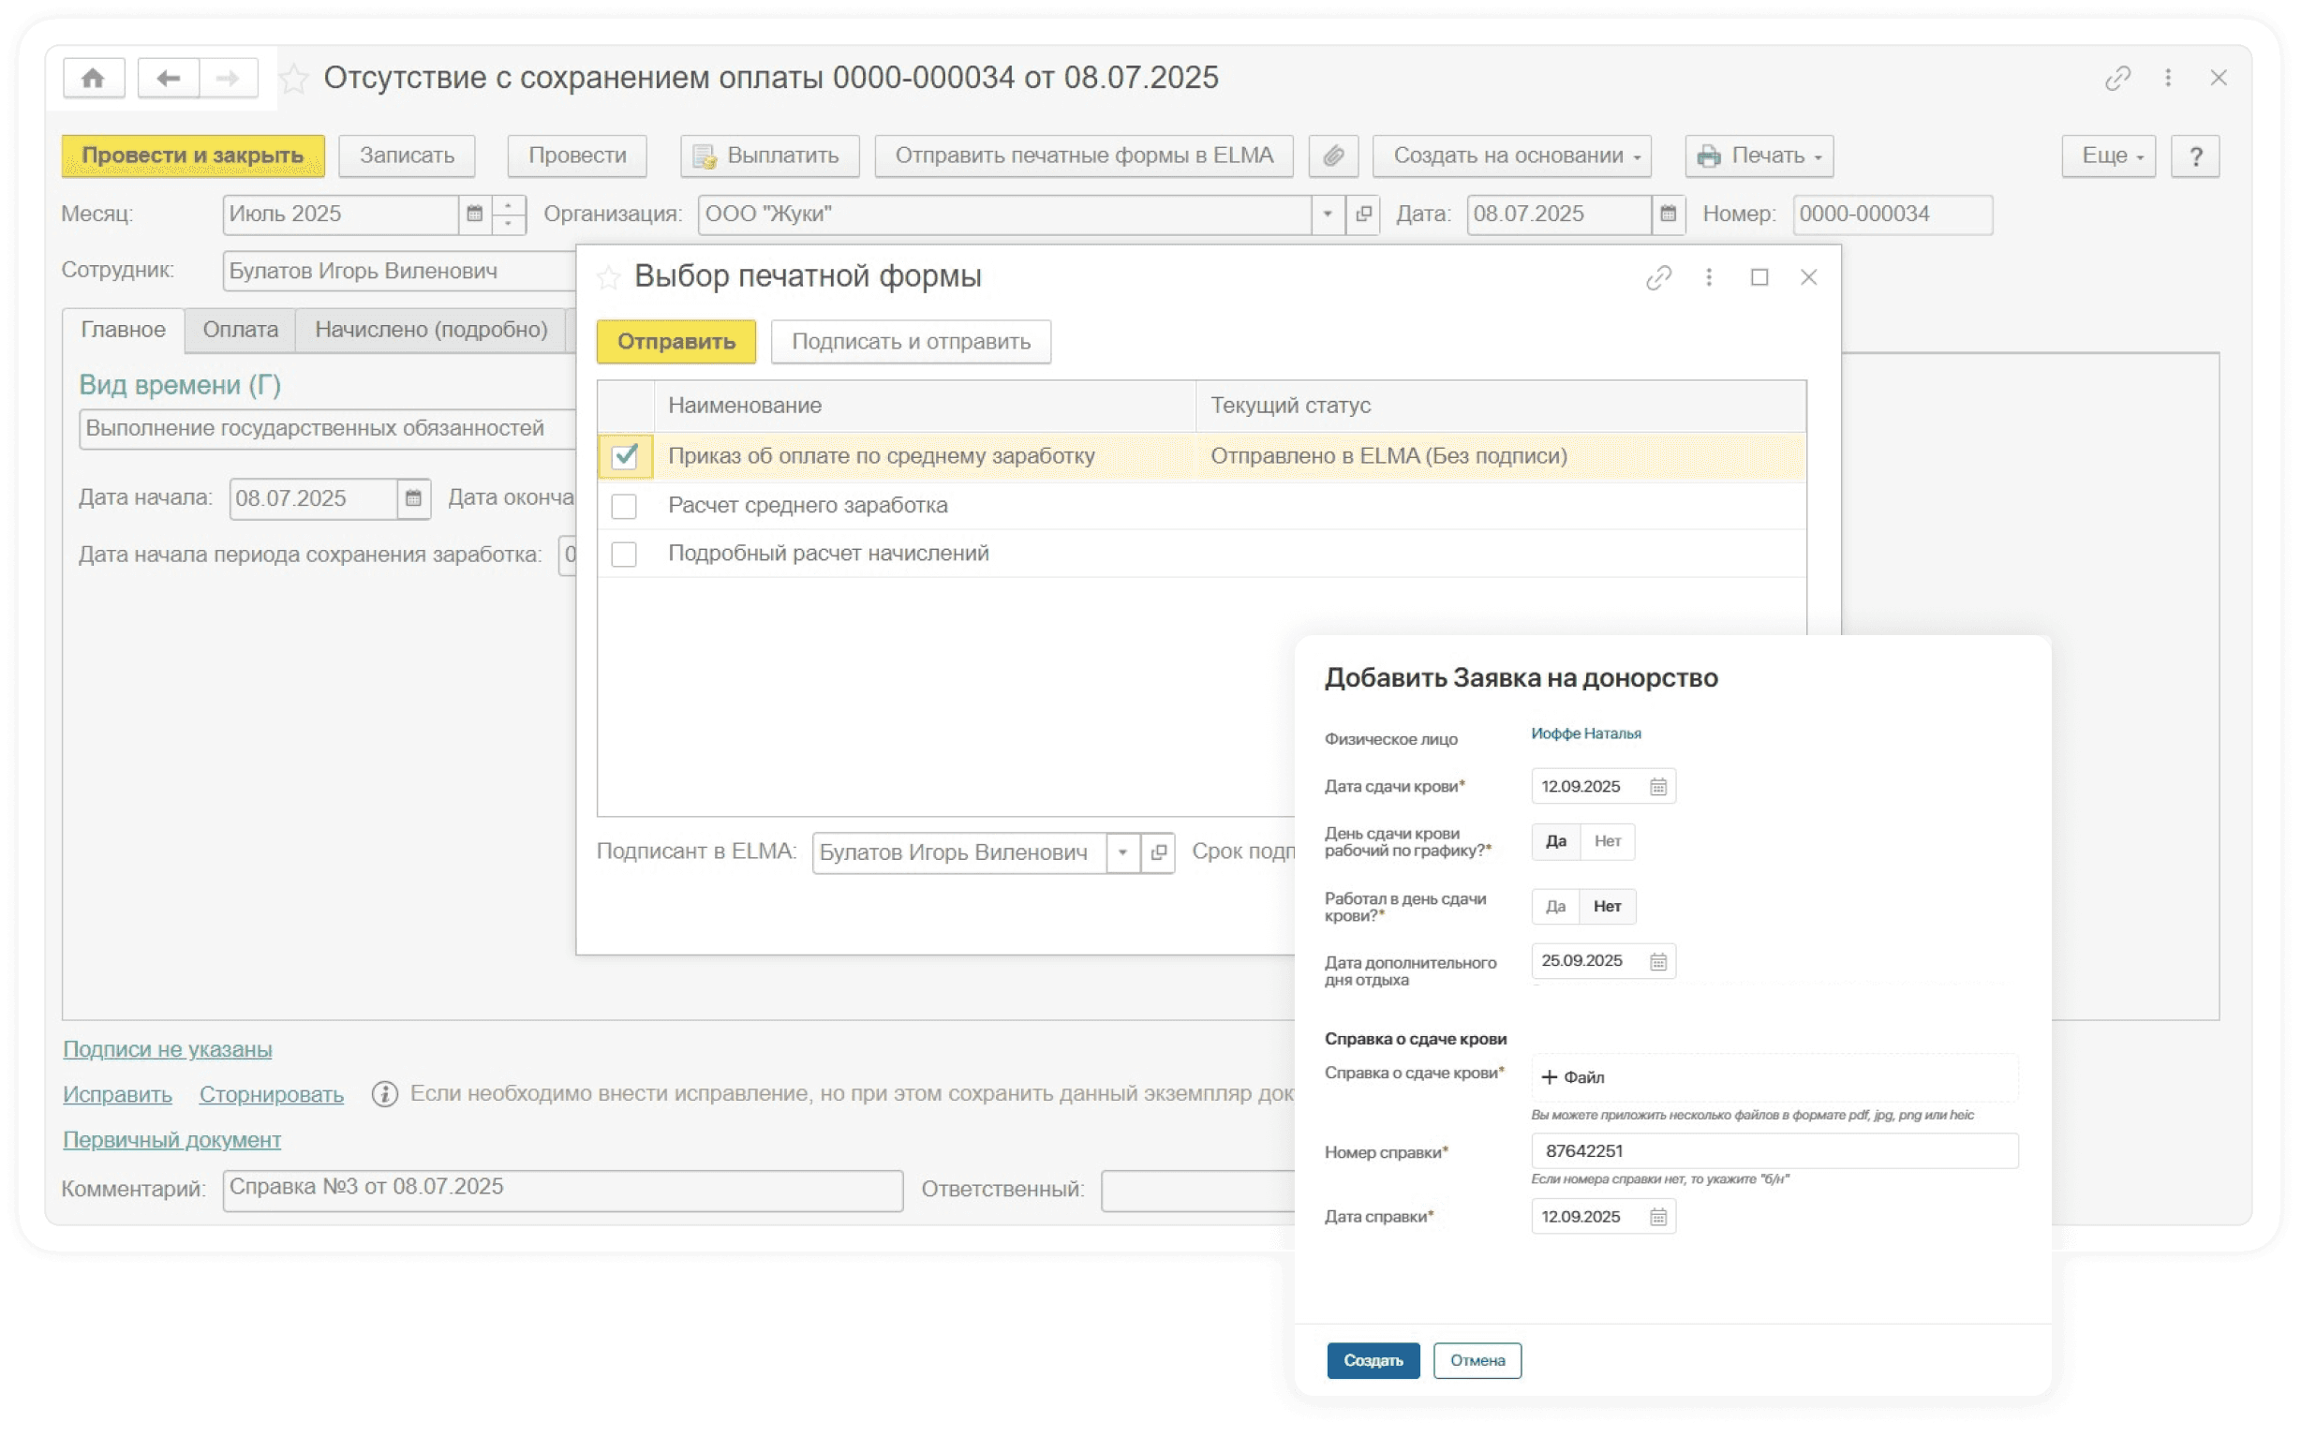Switch to the Оплата tab
Viewport: 2301px width, 1437px height.
241,330
